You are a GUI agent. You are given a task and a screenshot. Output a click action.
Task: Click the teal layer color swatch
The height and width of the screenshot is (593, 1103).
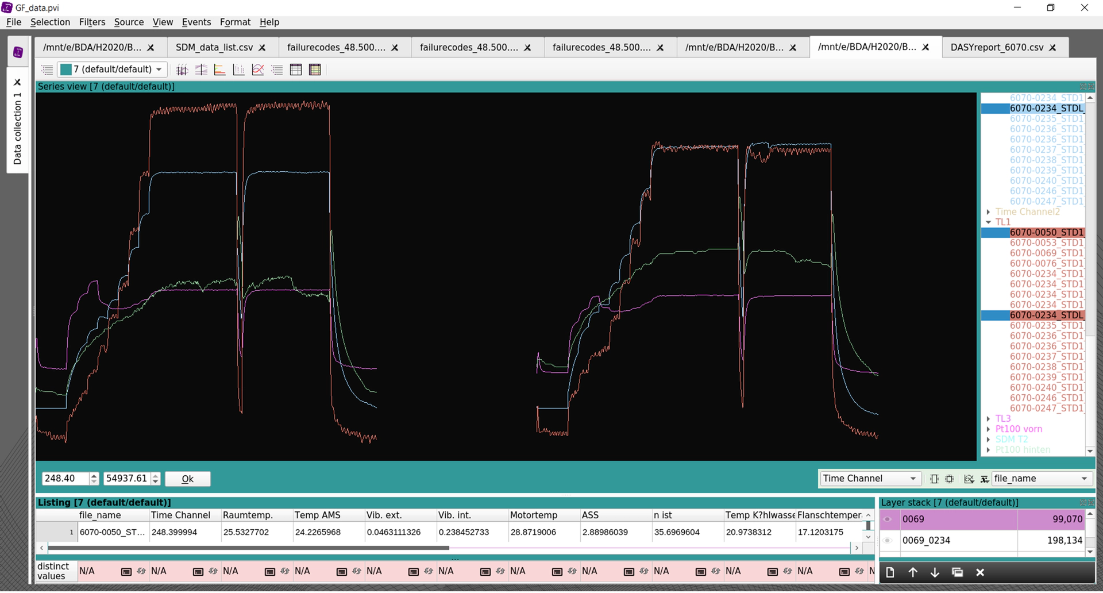tap(66, 70)
